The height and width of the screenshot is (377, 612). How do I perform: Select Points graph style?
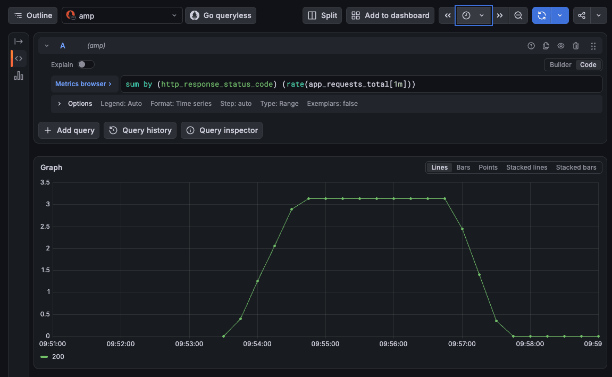pos(488,167)
